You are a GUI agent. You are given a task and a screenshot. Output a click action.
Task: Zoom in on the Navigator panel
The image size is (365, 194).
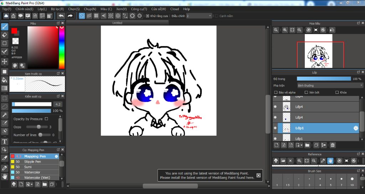coord(285,30)
